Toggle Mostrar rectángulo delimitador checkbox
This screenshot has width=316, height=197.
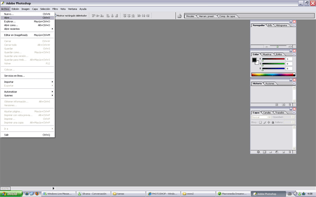point(55,16)
